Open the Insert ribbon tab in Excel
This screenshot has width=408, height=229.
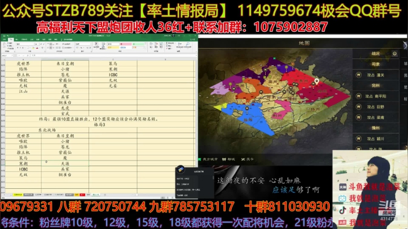point(16,40)
